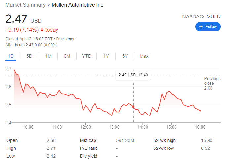This screenshot has width=229, height=164.
Task: Switch to the 5D chart tab
Action: pos(29,56)
